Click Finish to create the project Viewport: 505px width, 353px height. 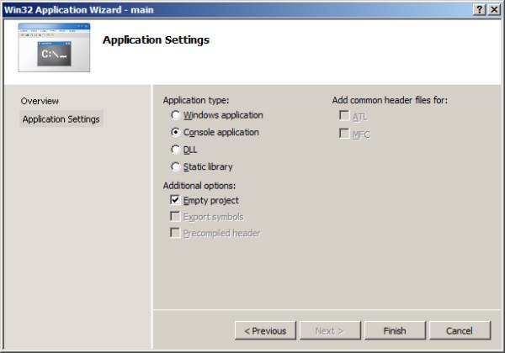tap(396, 330)
